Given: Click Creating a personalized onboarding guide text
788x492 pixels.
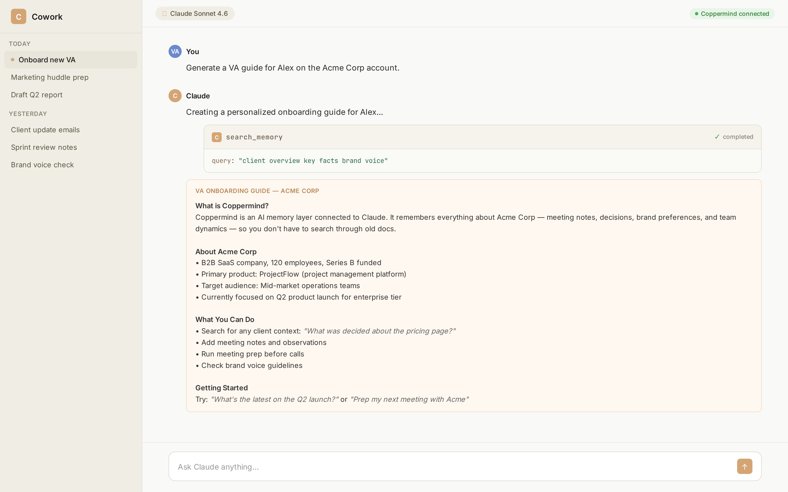Looking at the screenshot, I should click(x=285, y=112).
